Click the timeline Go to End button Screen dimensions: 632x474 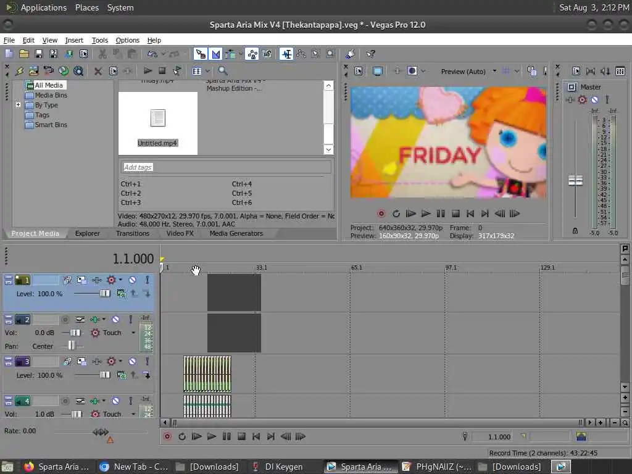coord(271,436)
